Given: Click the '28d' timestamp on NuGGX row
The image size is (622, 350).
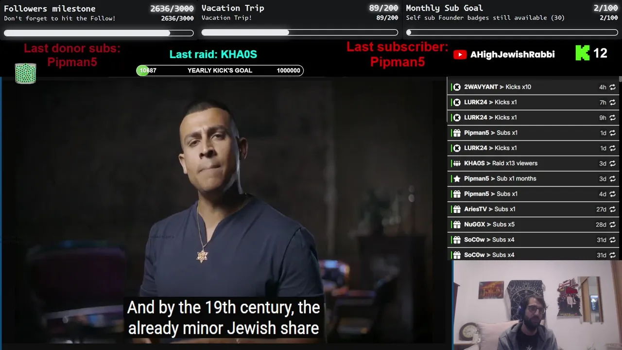Looking at the screenshot, I should (601, 225).
